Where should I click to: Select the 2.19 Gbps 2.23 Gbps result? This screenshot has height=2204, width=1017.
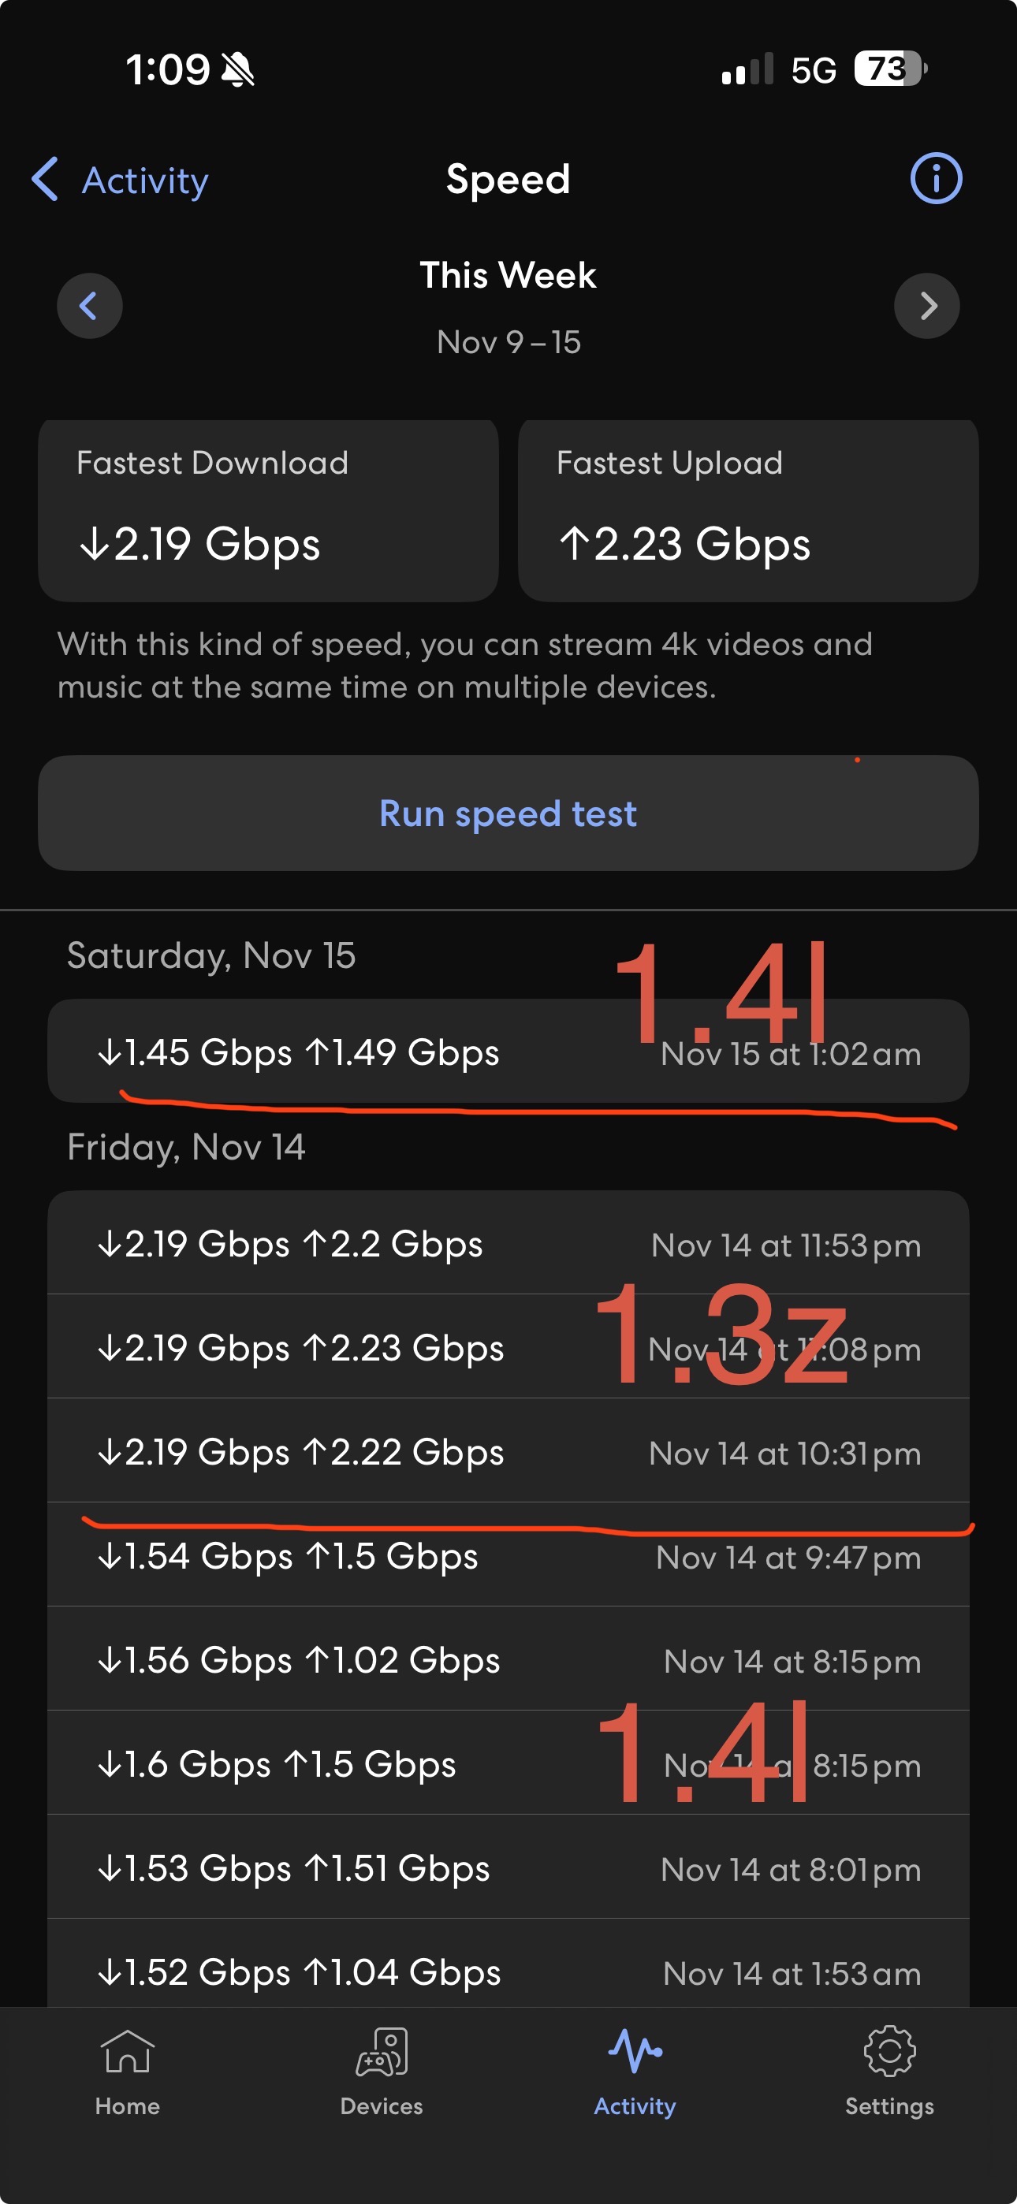pyautogui.click(x=508, y=1348)
